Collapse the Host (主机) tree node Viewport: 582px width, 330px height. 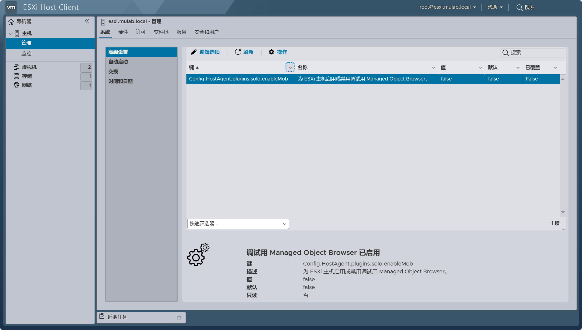coord(11,34)
